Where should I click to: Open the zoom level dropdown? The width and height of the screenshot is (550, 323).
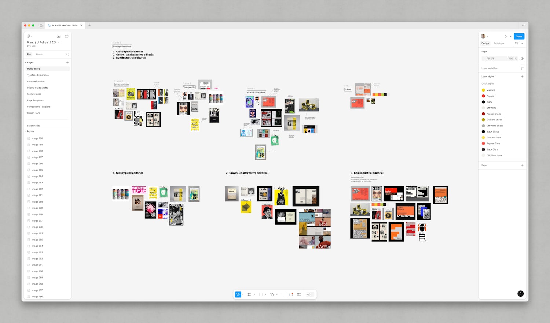[x=518, y=44]
